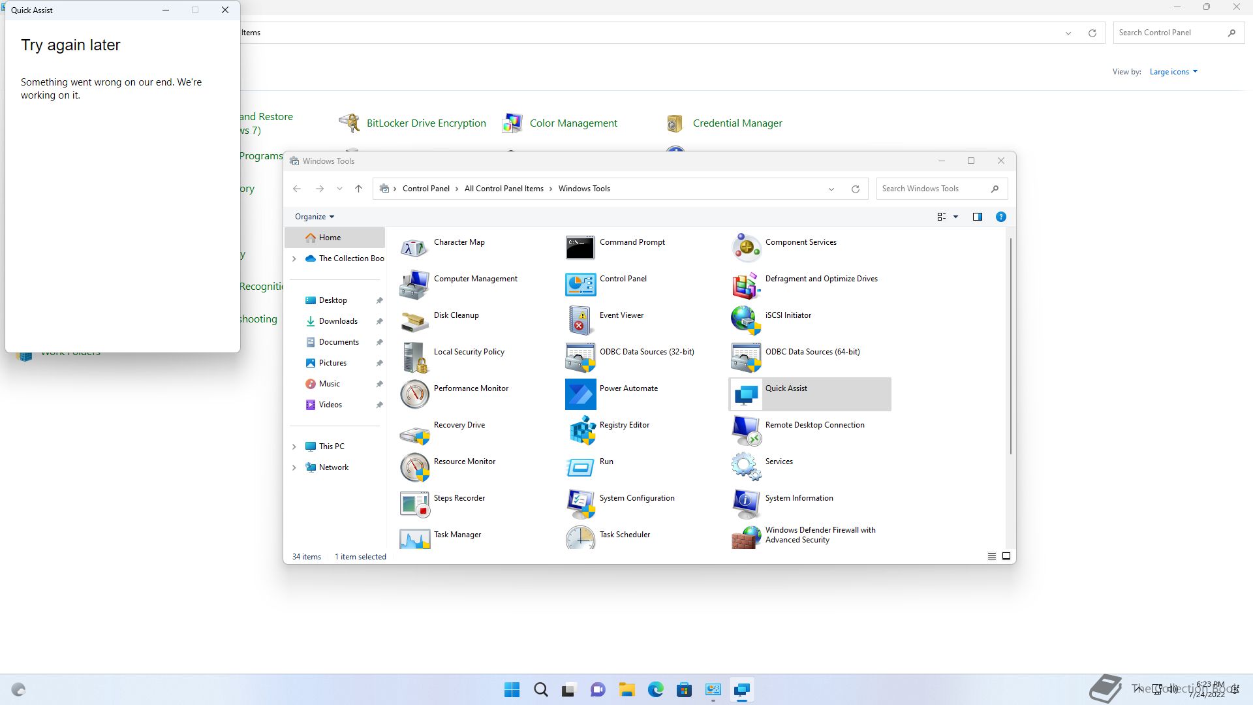The height and width of the screenshot is (705, 1253).
Task: Expand Network tree node
Action: tap(294, 467)
